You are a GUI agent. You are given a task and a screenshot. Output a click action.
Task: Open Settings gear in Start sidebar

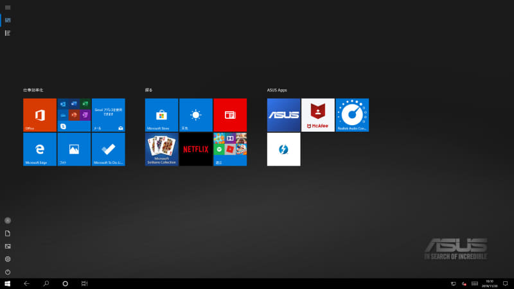[8, 259]
